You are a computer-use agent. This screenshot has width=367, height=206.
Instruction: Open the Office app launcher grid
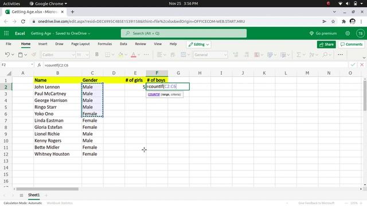(x=6, y=33)
